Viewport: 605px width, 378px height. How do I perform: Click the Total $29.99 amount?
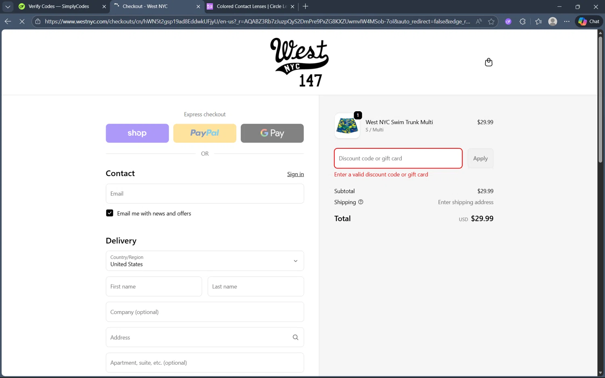(x=482, y=218)
